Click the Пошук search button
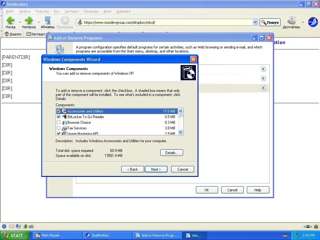320x240 pixels. click(270, 22)
